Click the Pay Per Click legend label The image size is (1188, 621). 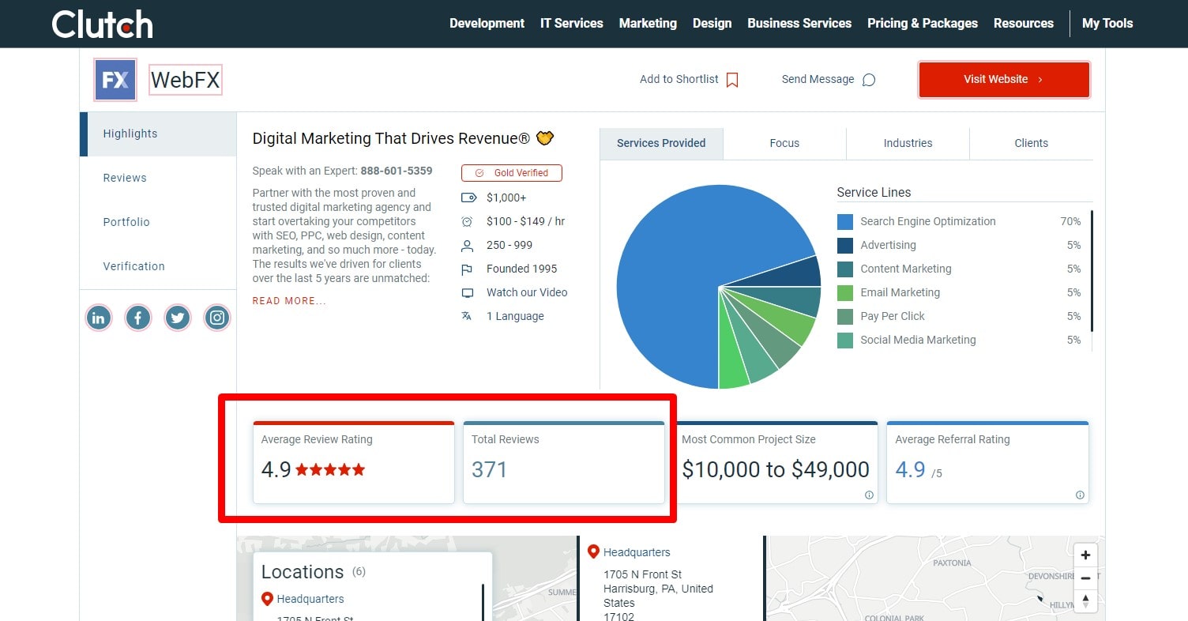(893, 316)
